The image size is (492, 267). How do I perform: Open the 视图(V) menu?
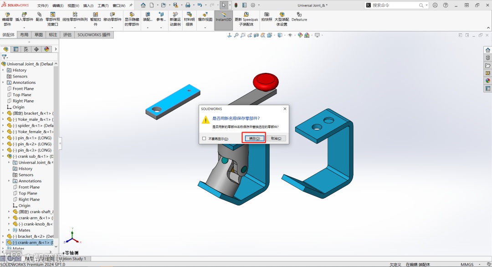click(73, 5)
